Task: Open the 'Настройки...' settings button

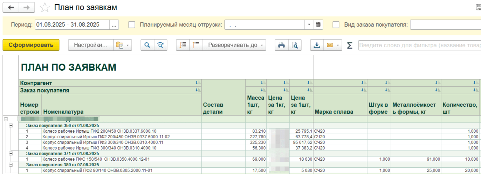Action: (91, 45)
